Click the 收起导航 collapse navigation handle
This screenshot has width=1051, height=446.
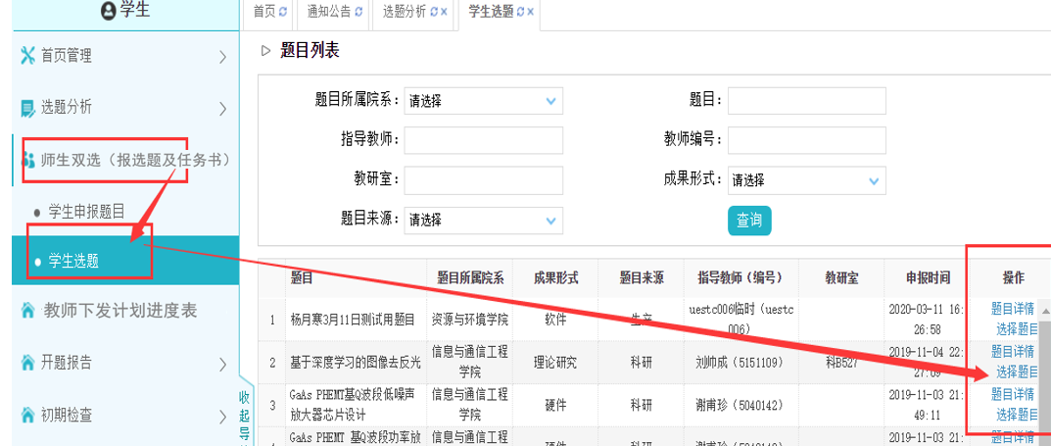[245, 416]
